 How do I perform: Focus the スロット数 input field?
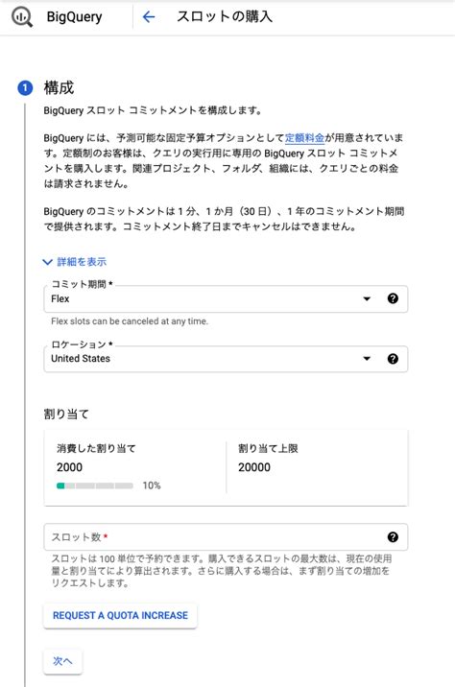226,536
